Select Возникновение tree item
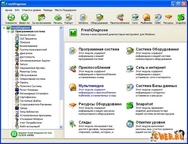This screenshot has width=188, height=144. (x=28, y=46)
